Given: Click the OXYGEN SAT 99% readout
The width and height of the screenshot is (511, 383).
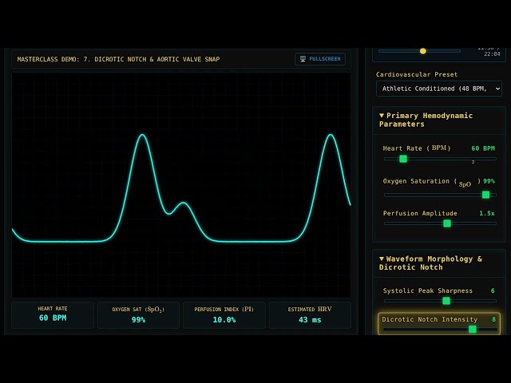Looking at the screenshot, I should (138, 314).
